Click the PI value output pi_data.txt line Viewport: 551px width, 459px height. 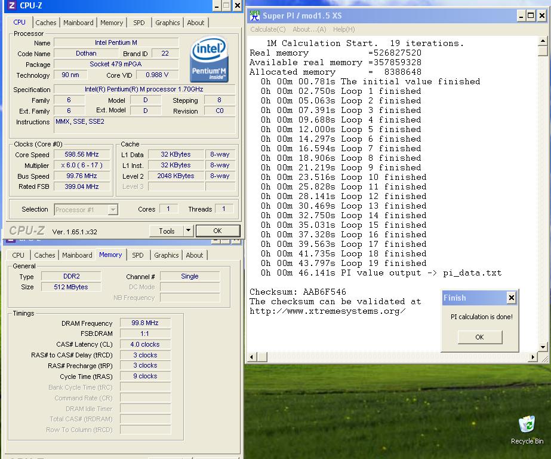[x=381, y=273]
